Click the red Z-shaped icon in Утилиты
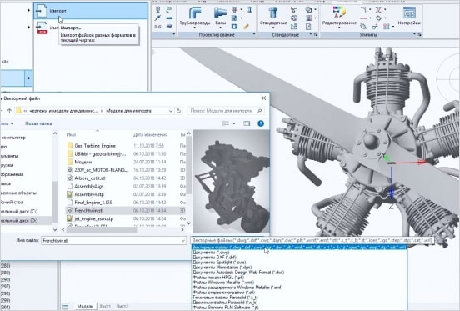 coord(378,10)
